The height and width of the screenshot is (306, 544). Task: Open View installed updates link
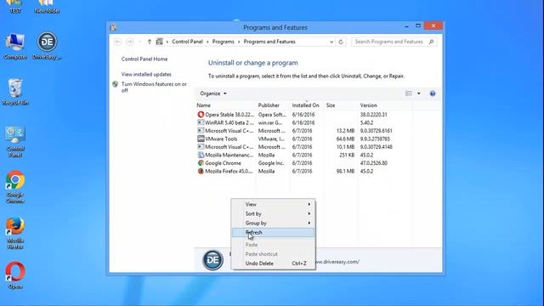point(146,74)
